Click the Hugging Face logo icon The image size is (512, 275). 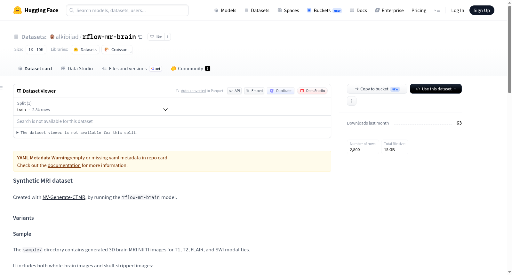point(18,10)
